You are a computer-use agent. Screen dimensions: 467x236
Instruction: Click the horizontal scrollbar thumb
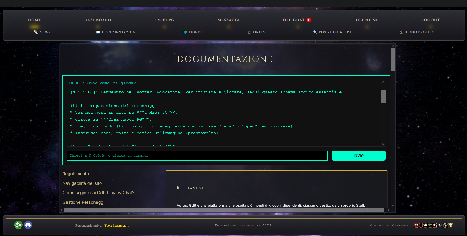[224, 210]
